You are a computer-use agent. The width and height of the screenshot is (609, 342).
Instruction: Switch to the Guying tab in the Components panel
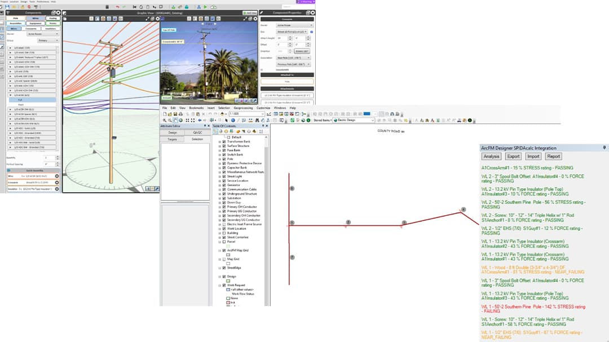pos(53,19)
